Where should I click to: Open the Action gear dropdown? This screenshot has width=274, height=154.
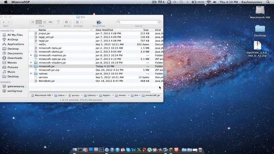67,22
